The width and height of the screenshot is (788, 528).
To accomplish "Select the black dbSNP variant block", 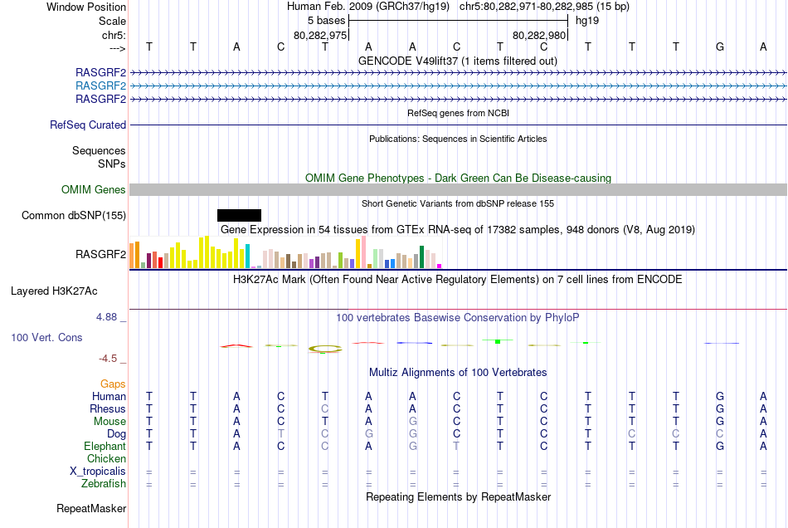I will [239, 215].
